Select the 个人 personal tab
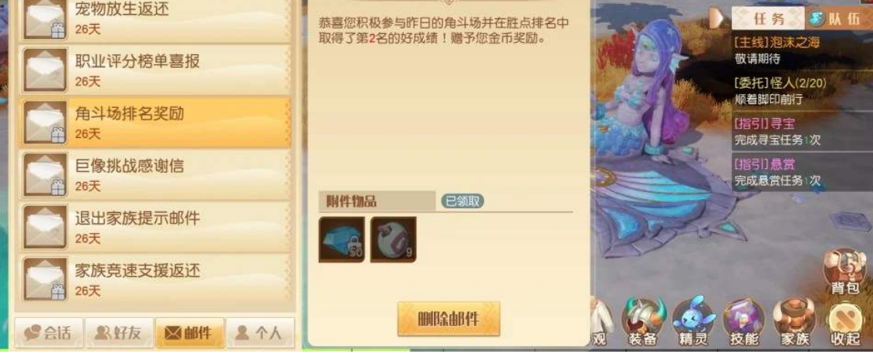The width and height of the screenshot is (873, 354). pos(260,333)
